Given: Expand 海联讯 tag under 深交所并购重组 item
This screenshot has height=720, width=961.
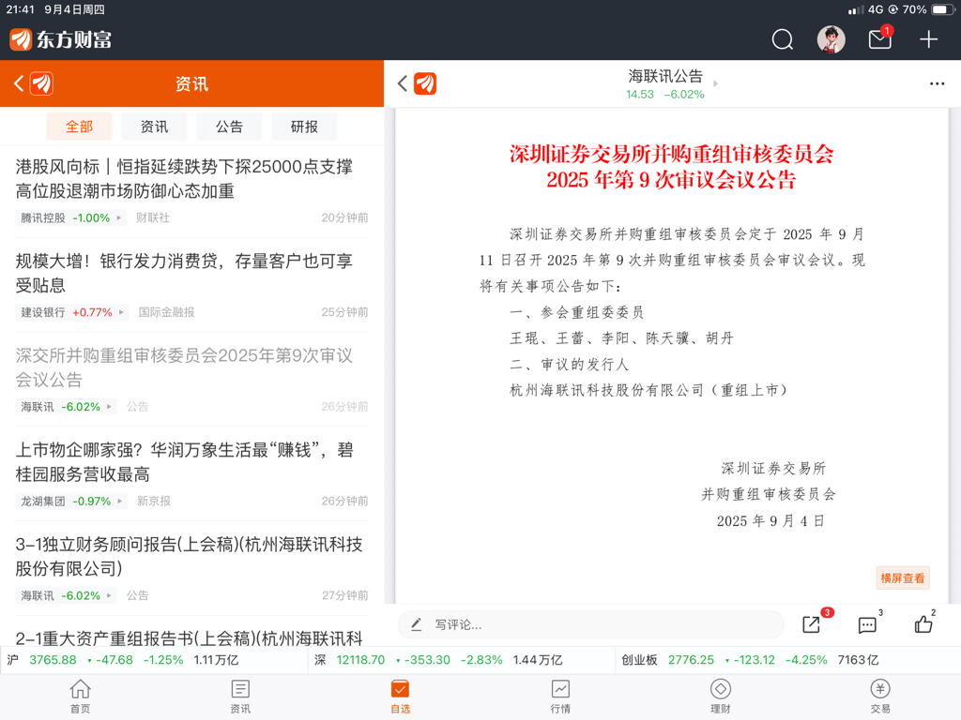Looking at the screenshot, I should pyautogui.click(x=66, y=407).
